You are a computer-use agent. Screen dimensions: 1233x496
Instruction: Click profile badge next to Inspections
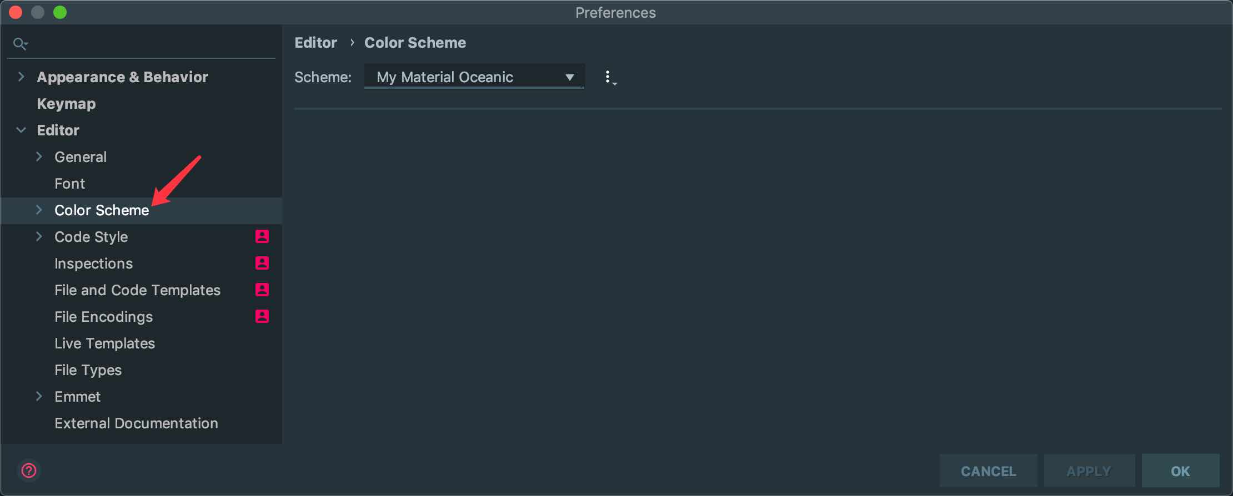[262, 263]
